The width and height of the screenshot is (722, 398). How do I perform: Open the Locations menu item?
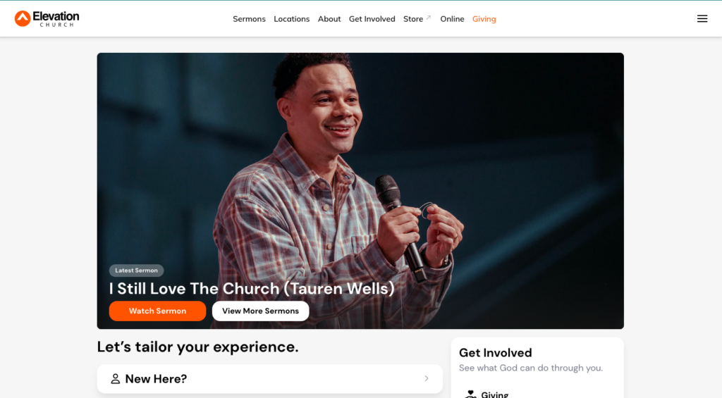point(291,19)
